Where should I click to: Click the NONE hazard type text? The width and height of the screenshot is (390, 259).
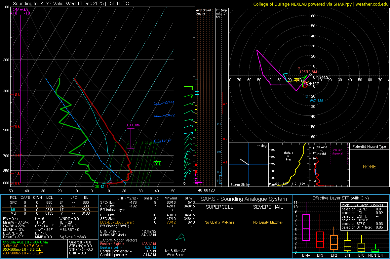click(x=369, y=167)
